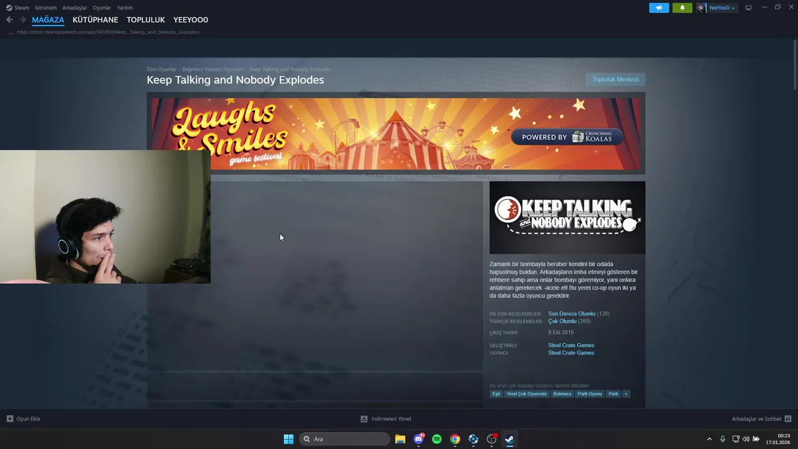
Task: Click the store URL address text
Action: pos(108,32)
